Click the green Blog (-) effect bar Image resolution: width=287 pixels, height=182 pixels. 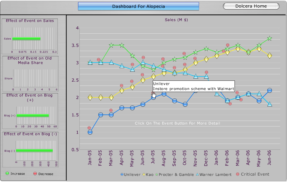34,151
